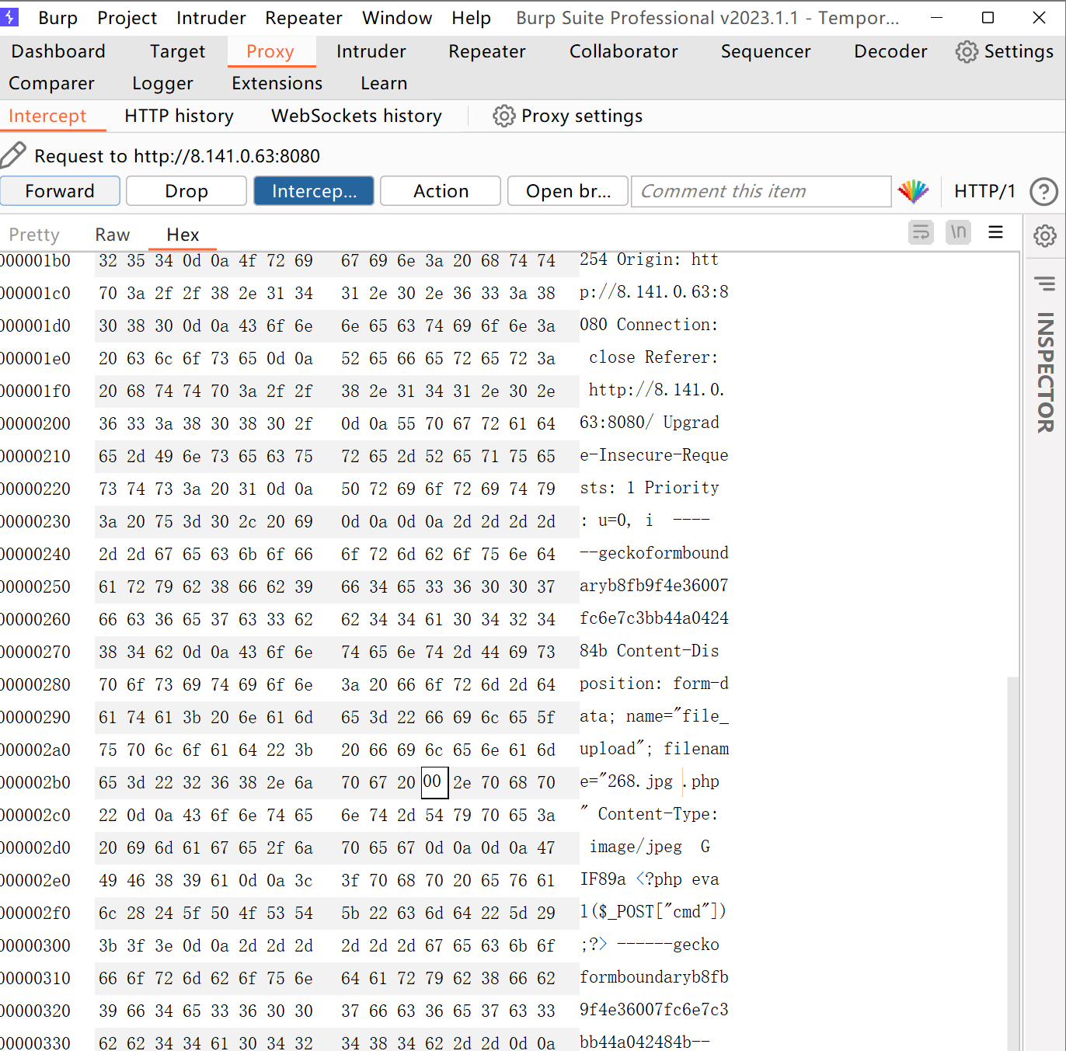Image resolution: width=1066 pixels, height=1051 pixels.
Task: Switch to the Decoder tab
Action: click(x=891, y=51)
